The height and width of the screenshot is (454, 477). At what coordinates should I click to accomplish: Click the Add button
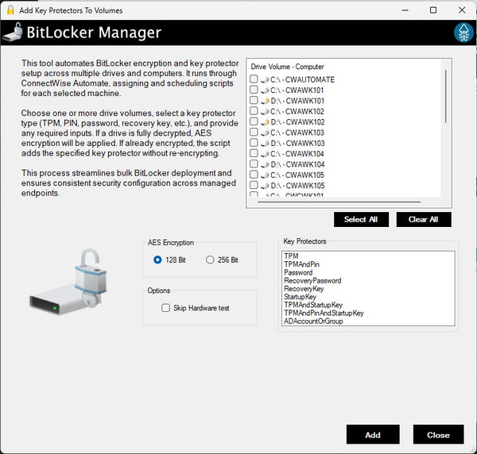coord(373,435)
